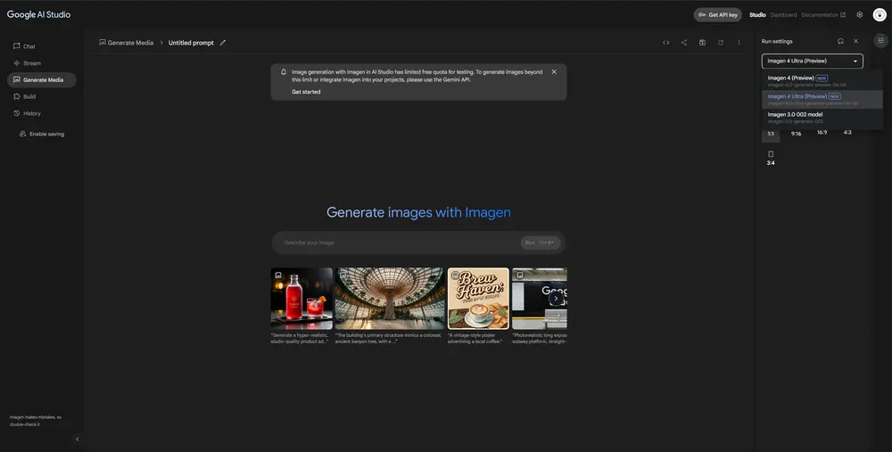Select the 3:4 aspect ratio

pos(771,158)
